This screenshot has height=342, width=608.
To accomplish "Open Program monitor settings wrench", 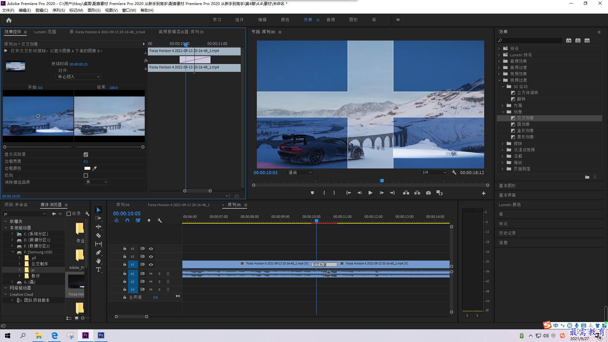I will point(454,173).
